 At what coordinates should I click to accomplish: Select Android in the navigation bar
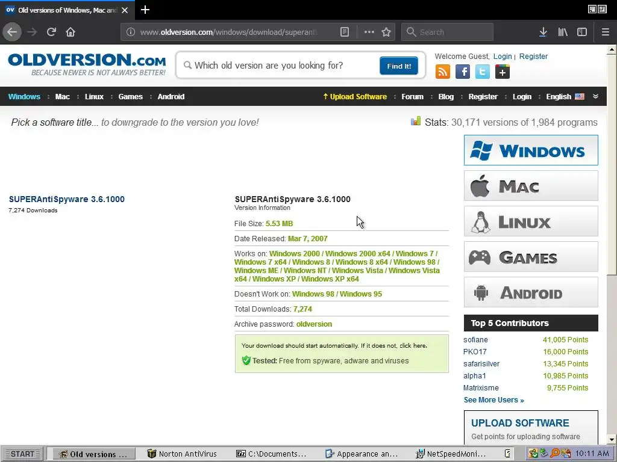(x=171, y=97)
